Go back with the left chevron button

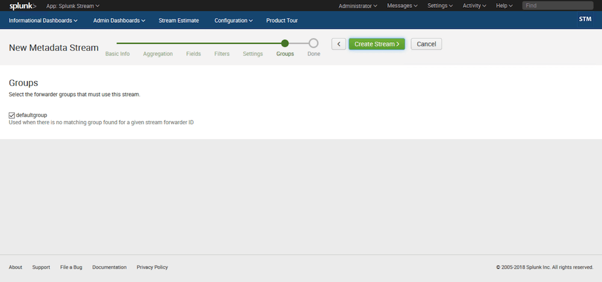338,44
